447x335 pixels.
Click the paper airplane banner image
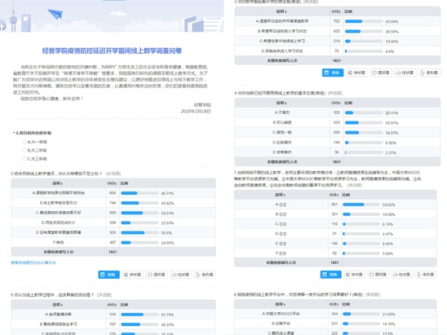(55, 14)
